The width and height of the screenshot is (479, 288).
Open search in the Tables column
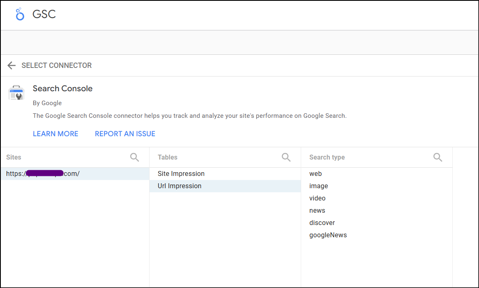coord(286,157)
